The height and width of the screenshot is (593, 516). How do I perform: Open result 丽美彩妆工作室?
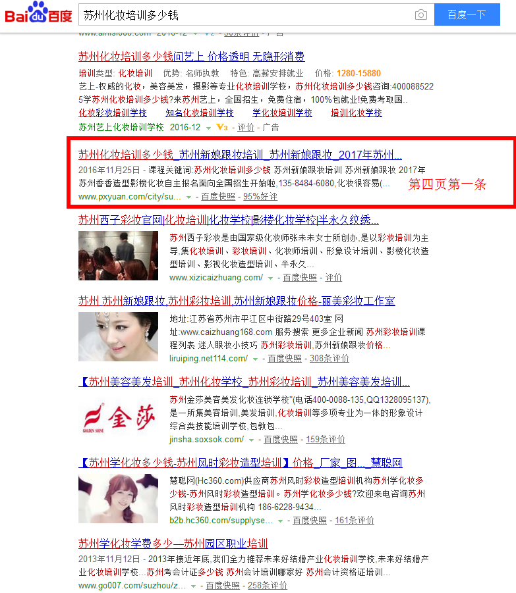coord(237,301)
